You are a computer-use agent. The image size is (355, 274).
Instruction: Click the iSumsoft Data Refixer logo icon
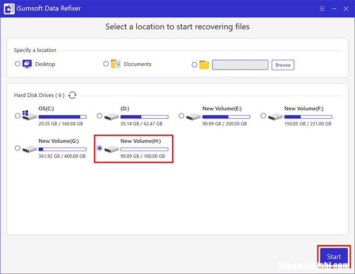9,8
